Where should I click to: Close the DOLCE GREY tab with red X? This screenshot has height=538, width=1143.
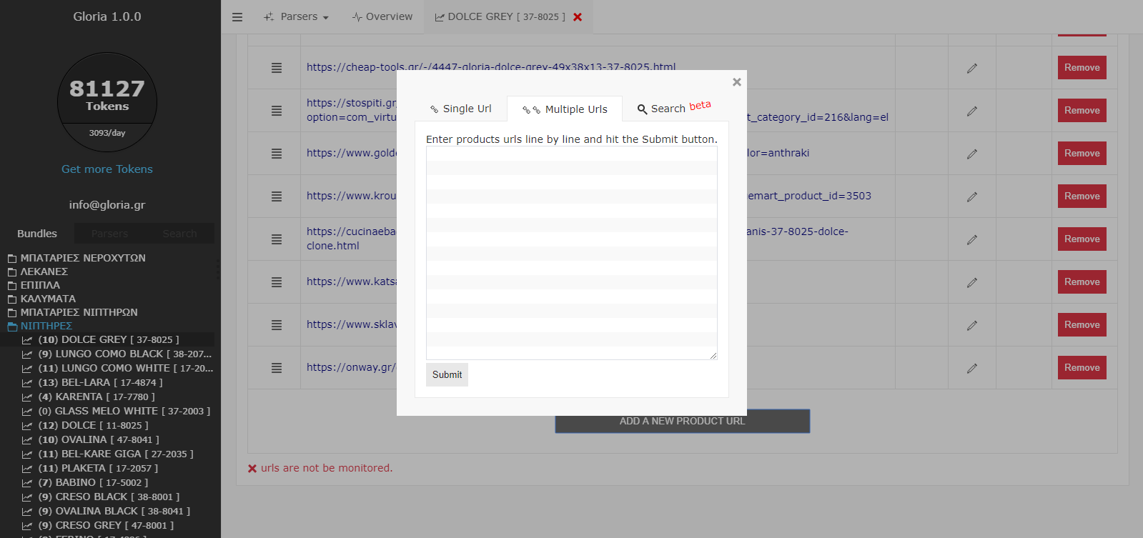tap(578, 17)
